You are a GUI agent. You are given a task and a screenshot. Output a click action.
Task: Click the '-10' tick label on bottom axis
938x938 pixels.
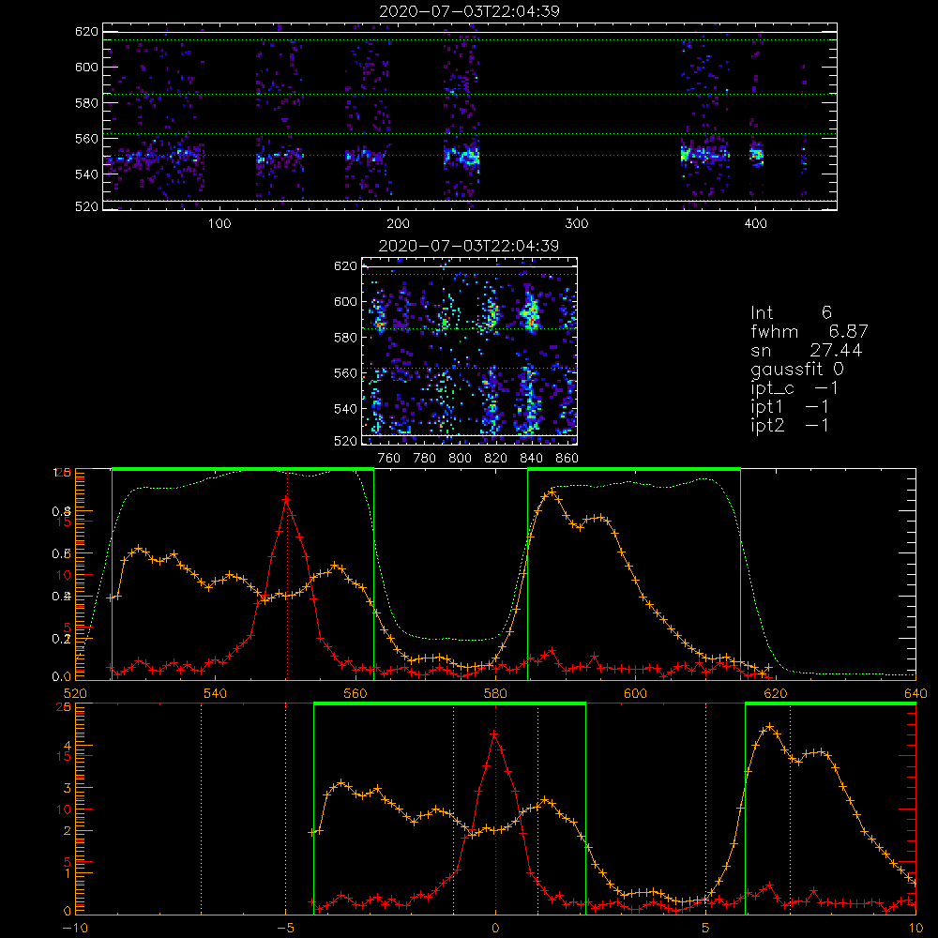(x=75, y=929)
